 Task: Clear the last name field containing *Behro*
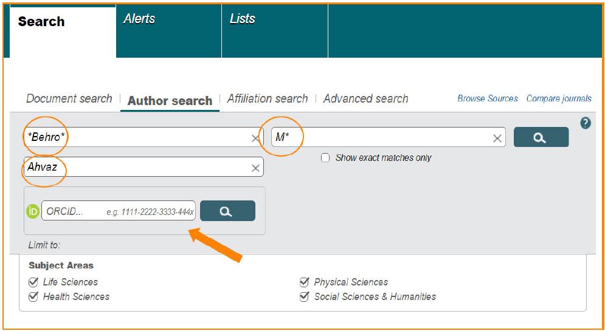(x=255, y=138)
